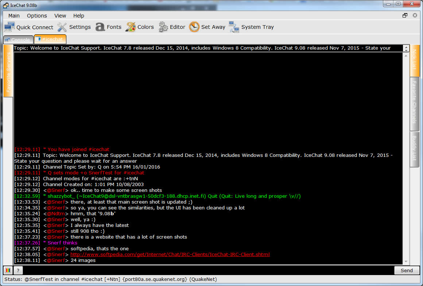Click the magenta 'Snerf thinks' action line

pos(46,243)
